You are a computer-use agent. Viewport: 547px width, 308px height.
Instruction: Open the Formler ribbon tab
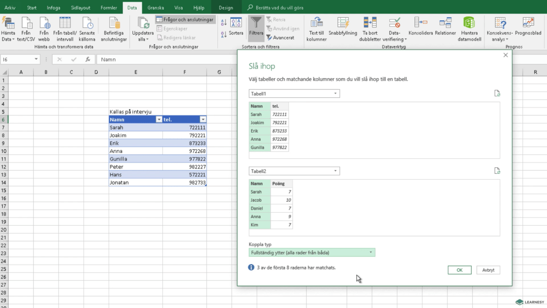click(x=109, y=8)
